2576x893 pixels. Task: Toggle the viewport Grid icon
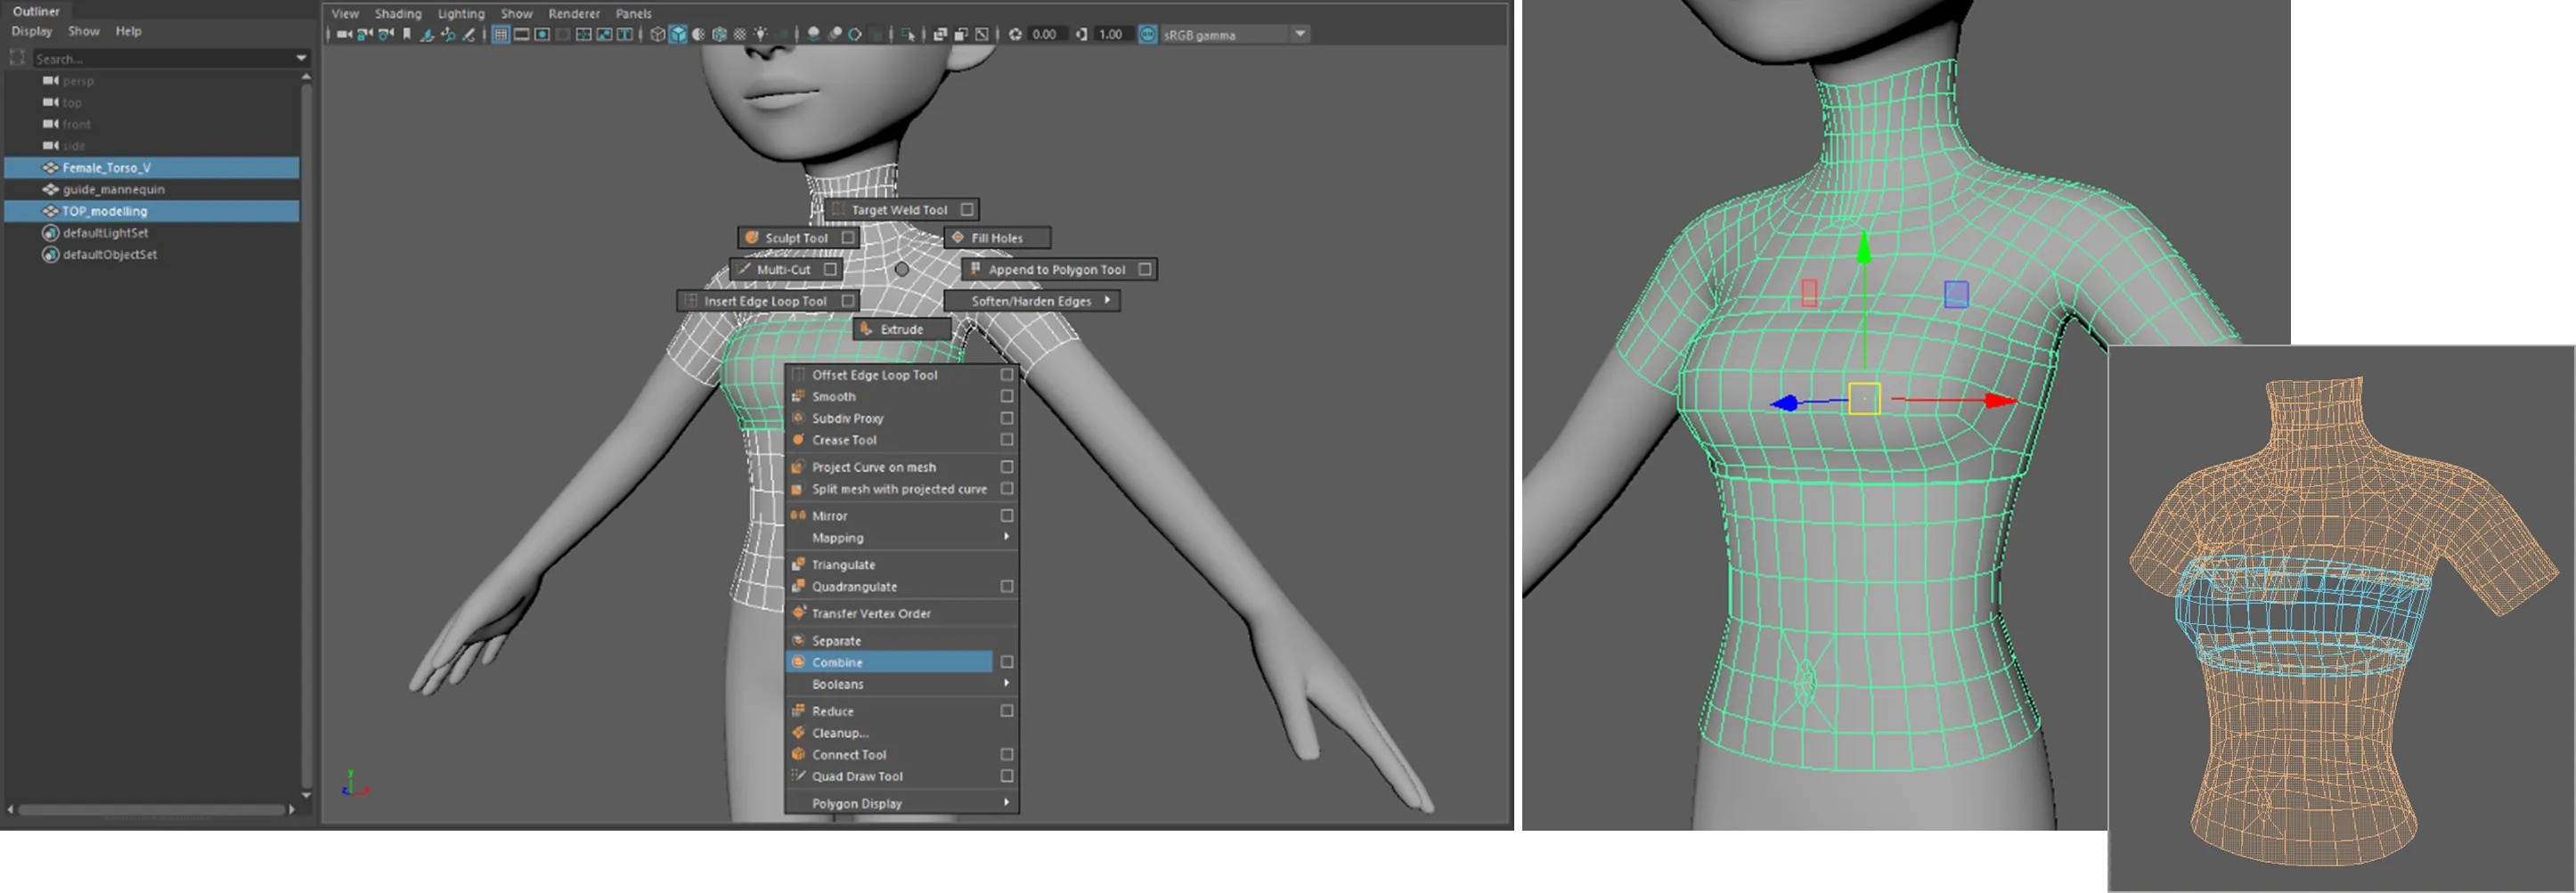pos(501,34)
